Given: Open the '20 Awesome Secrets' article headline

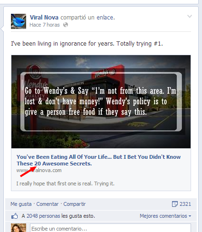Looking at the screenshot, I should 98,160.
